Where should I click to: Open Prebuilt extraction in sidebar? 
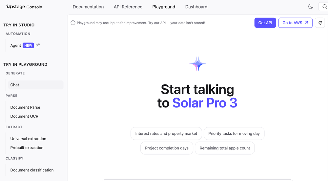pyautogui.click(x=27, y=148)
